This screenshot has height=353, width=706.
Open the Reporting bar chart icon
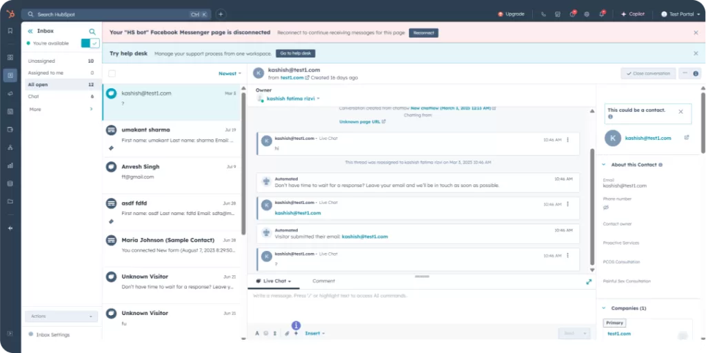tap(10, 165)
